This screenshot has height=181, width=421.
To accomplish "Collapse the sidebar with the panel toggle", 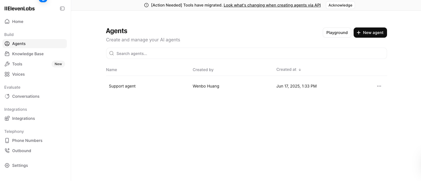I will [62, 8].
